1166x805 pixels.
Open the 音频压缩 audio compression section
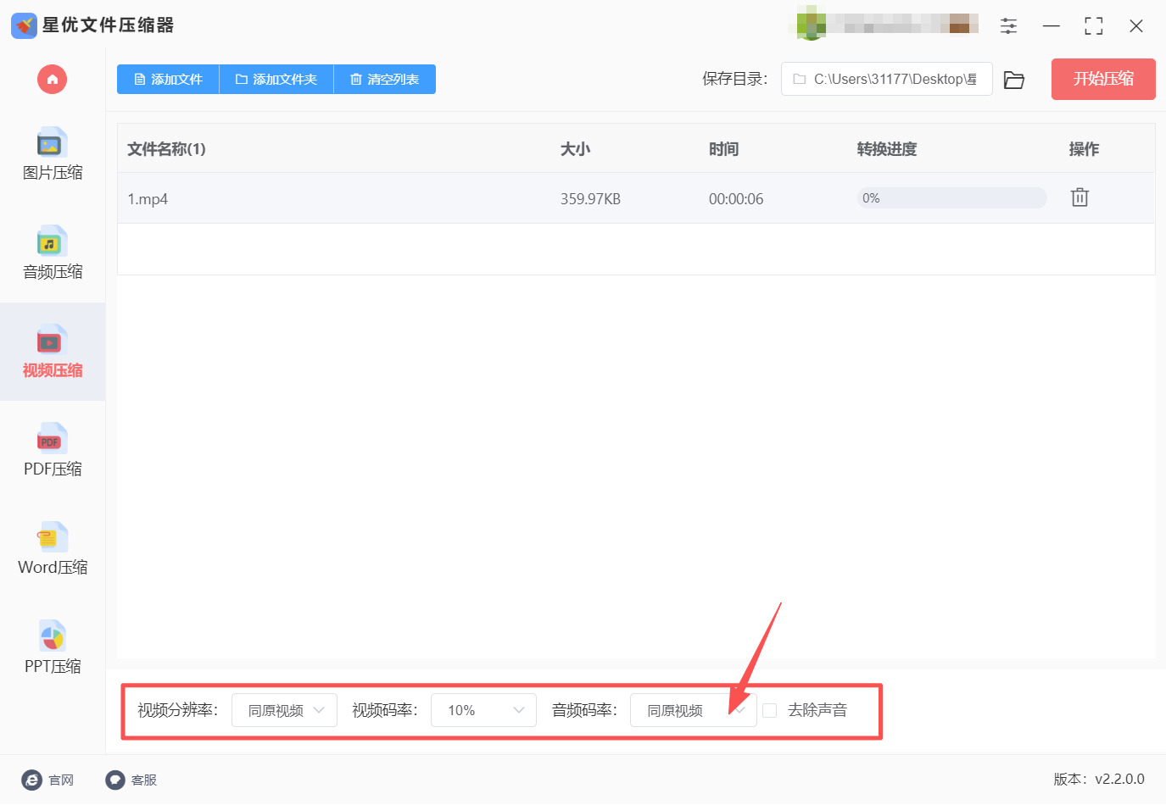(x=53, y=253)
